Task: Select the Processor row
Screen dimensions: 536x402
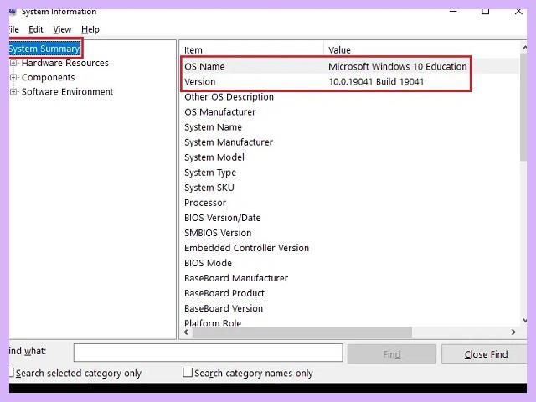Action: (350, 203)
